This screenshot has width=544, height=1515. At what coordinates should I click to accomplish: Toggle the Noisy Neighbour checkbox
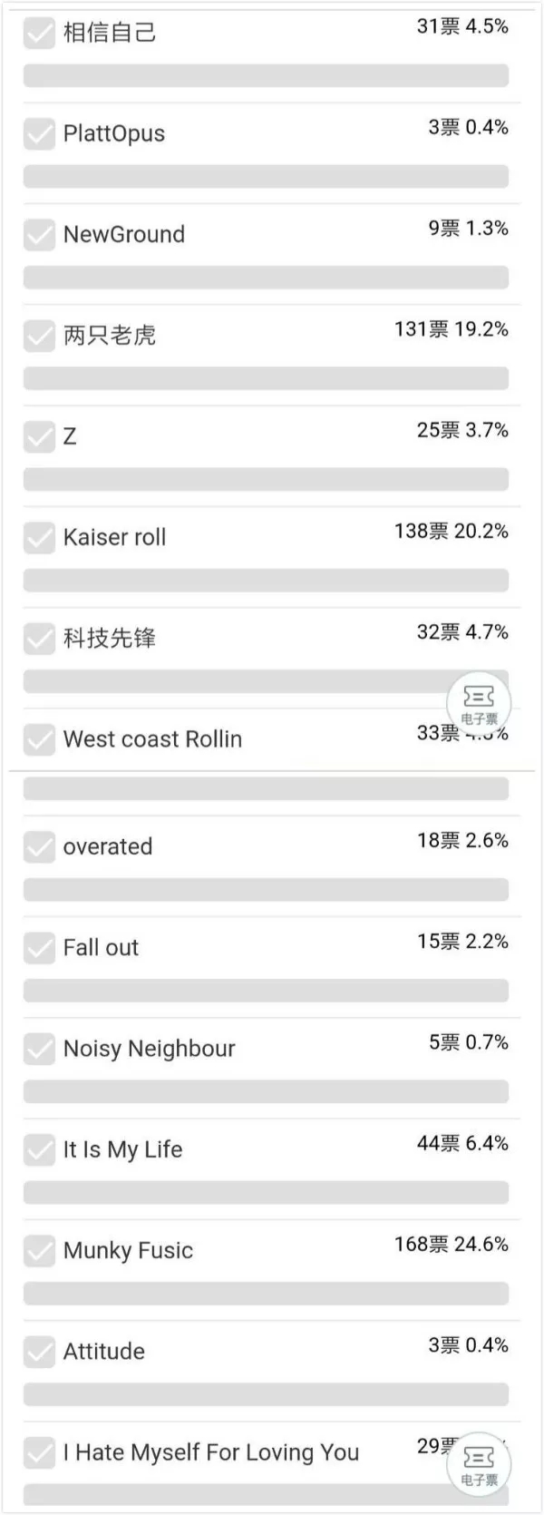pyautogui.click(x=39, y=1049)
